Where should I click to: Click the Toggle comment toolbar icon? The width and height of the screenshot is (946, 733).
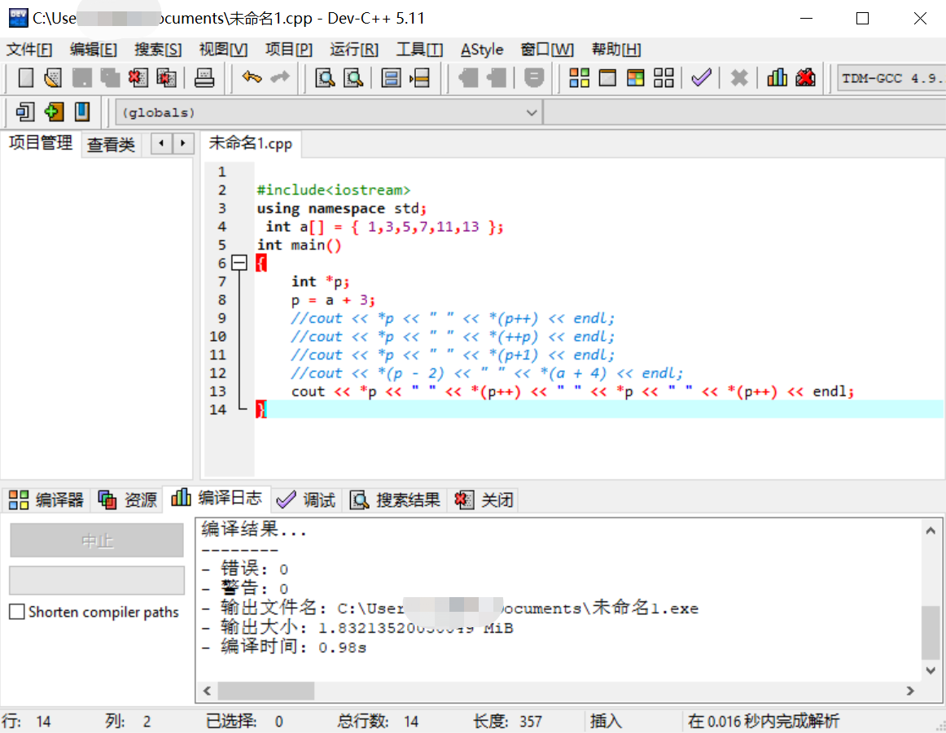tap(534, 78)
